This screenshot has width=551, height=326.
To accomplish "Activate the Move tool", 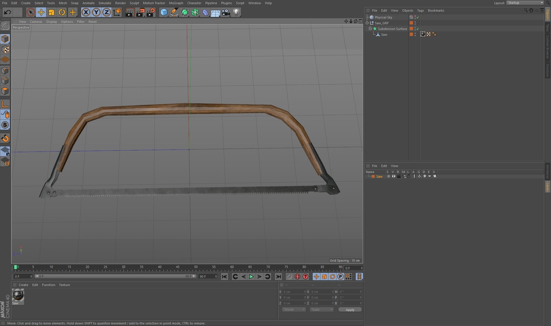I will [41, 12].
